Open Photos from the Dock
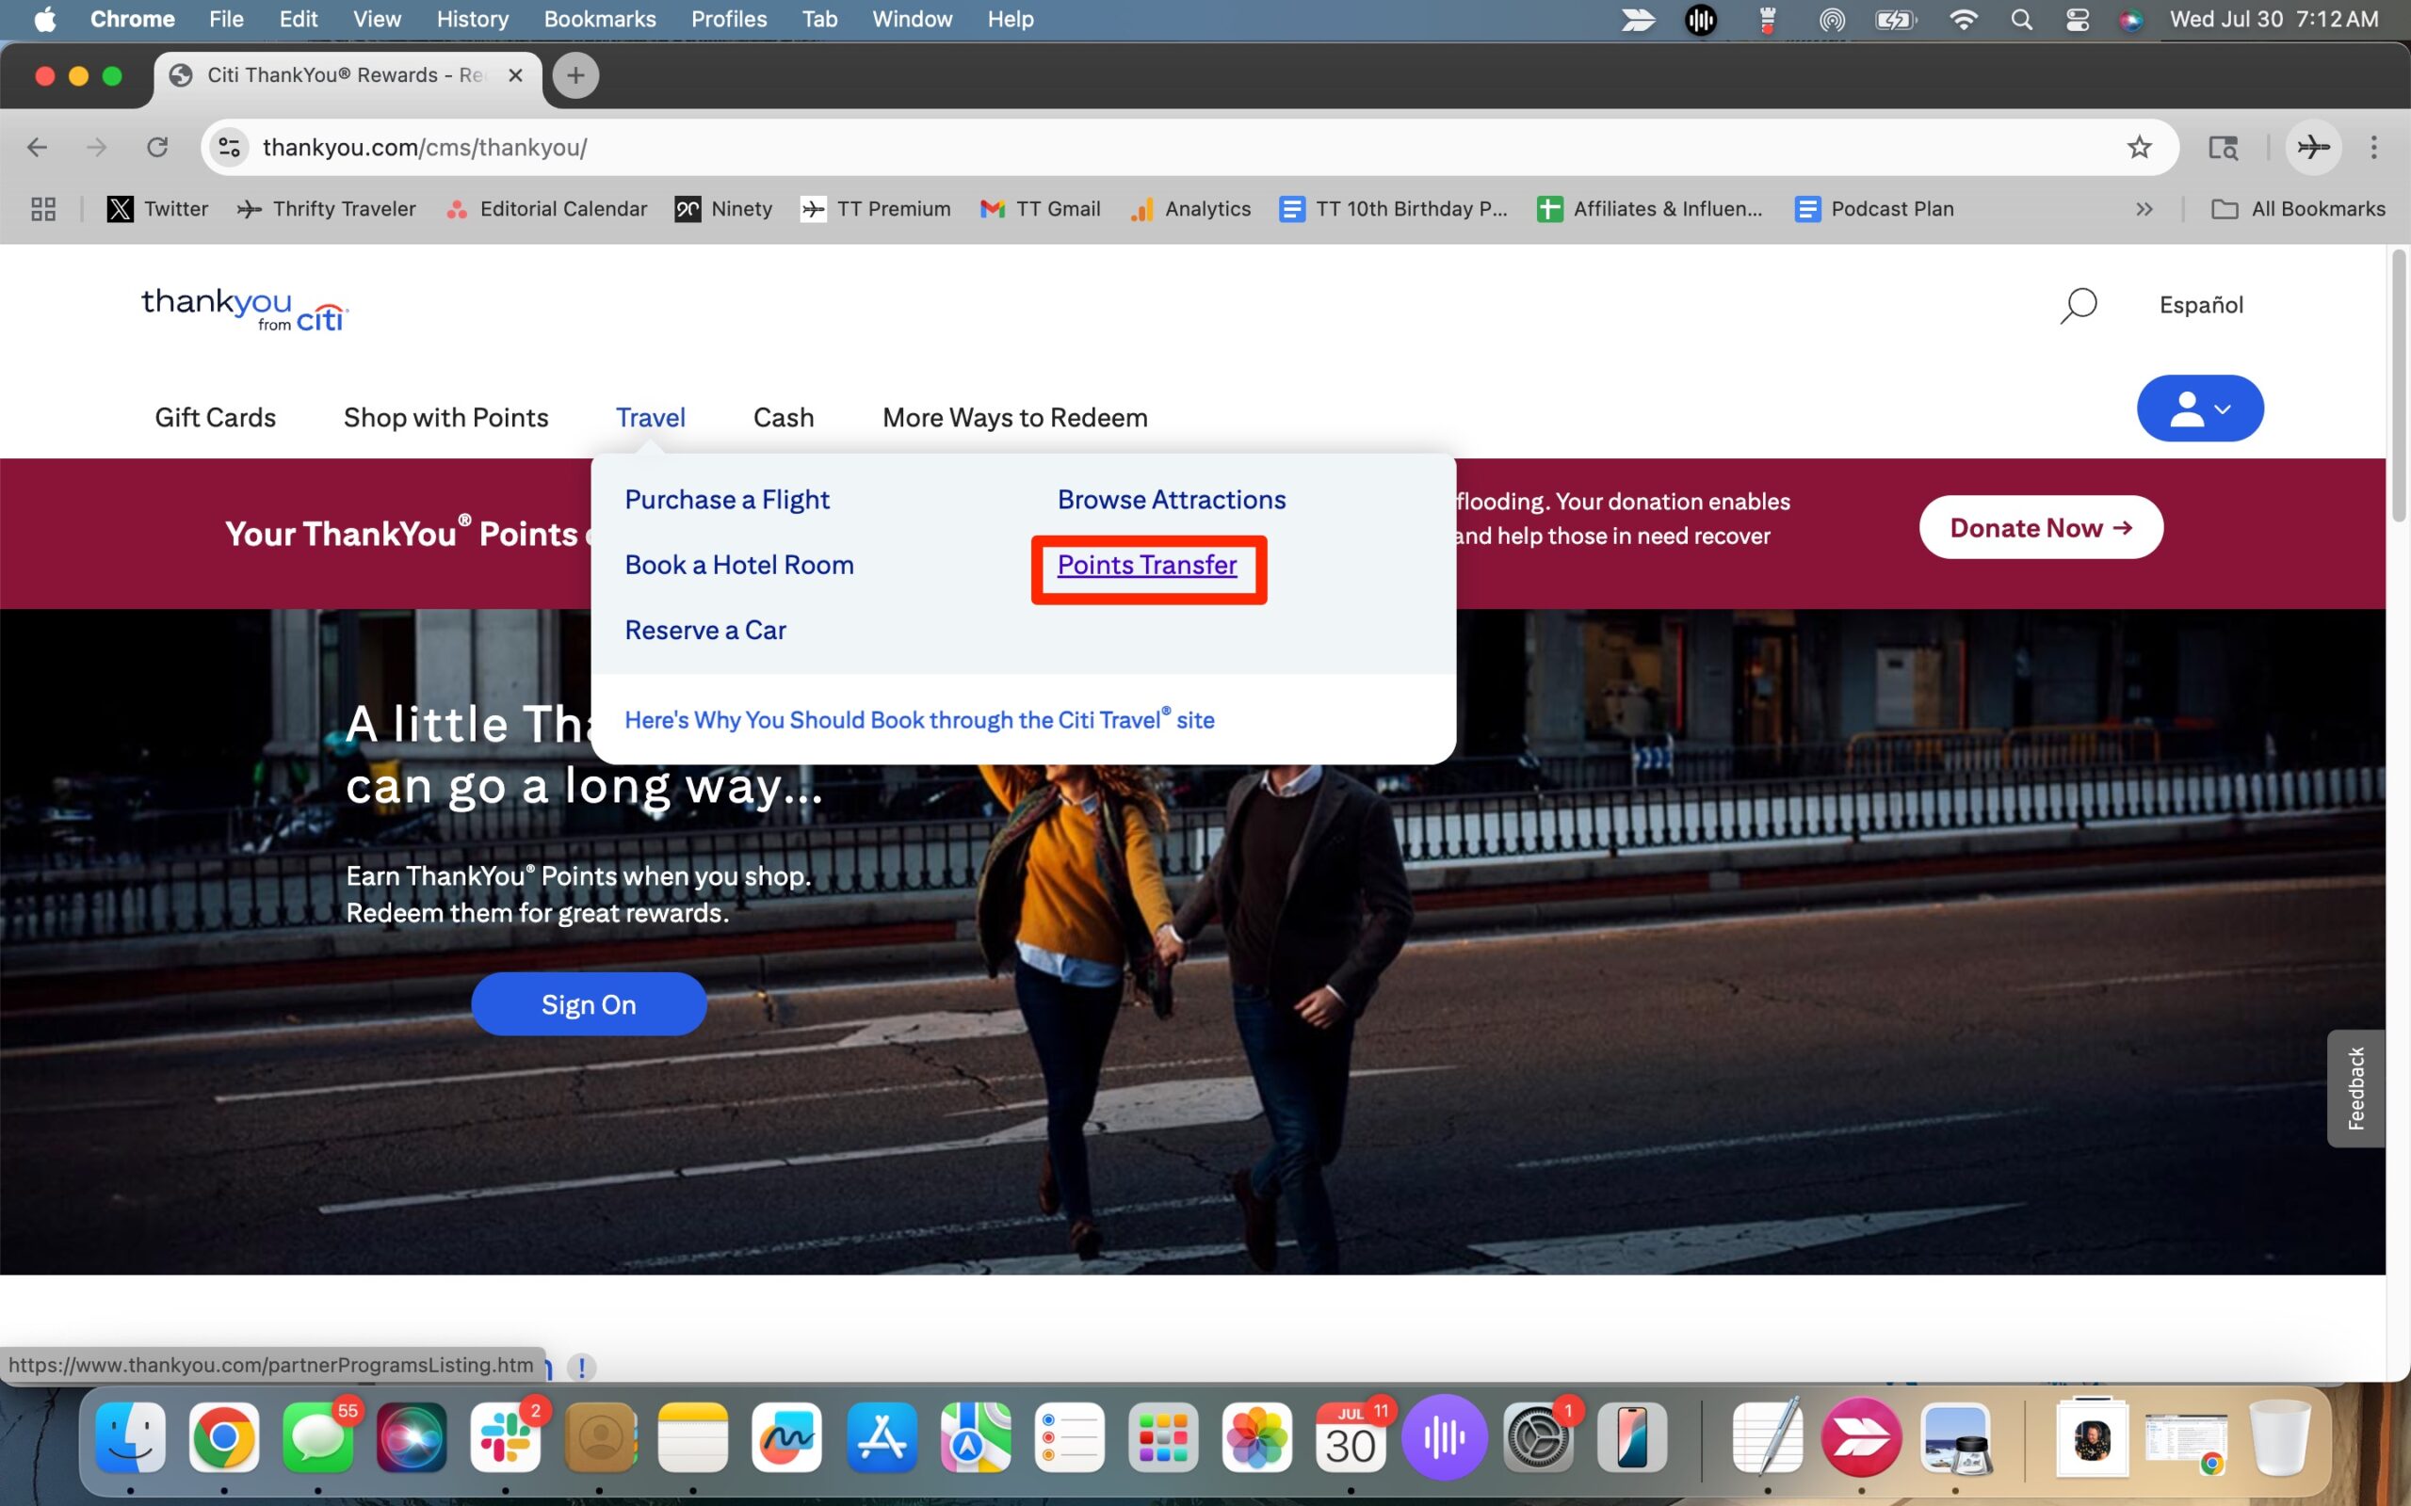The image size is (2411, 1506). tap(1257, 1437)
